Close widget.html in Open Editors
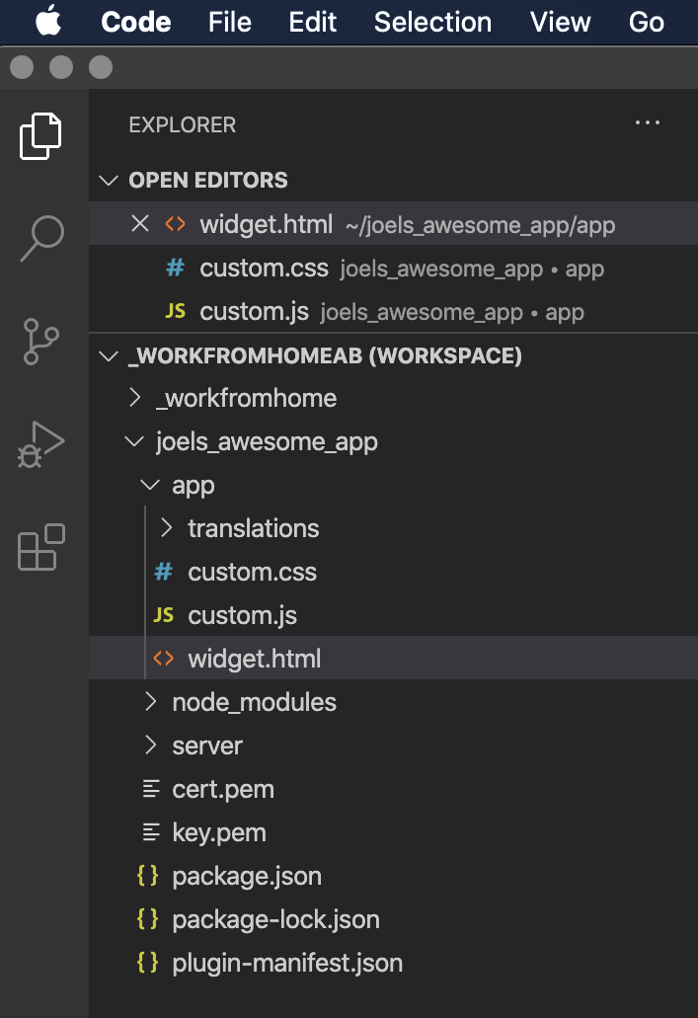This screenshot has height=1018, width=698. pos(140,224)
